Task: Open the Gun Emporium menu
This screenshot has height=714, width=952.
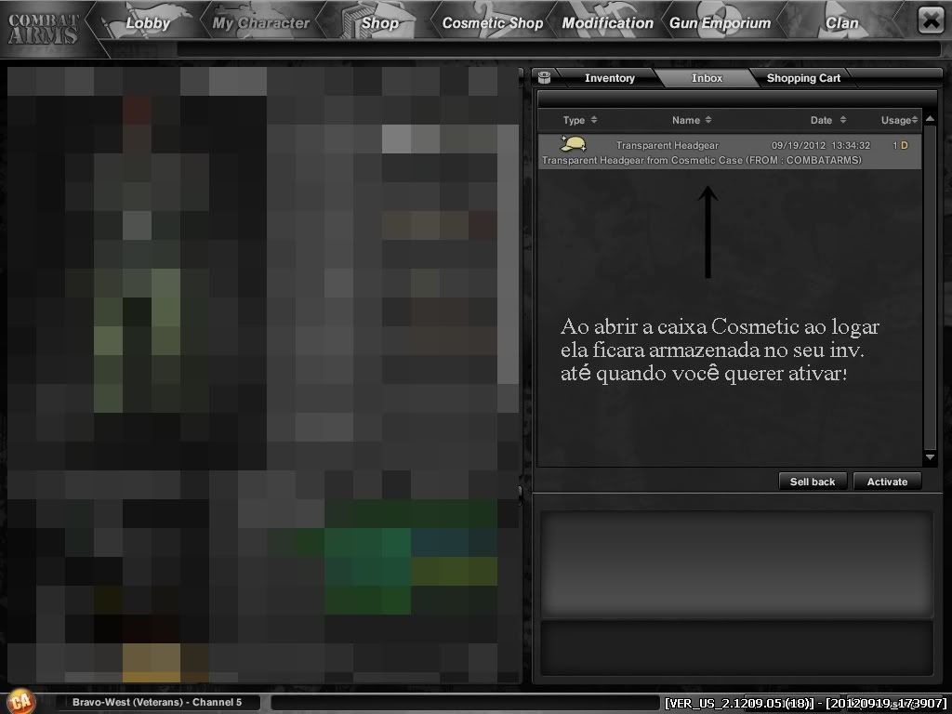Action: point(721,23)
